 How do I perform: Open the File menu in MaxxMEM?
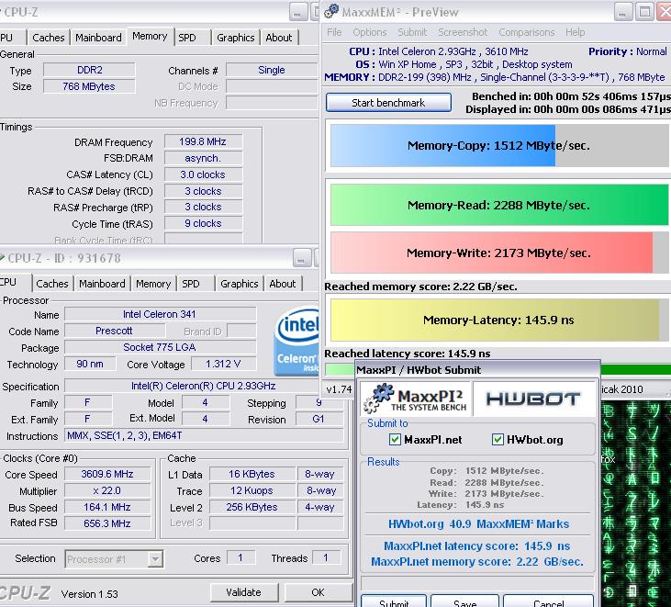pos(334,32)
